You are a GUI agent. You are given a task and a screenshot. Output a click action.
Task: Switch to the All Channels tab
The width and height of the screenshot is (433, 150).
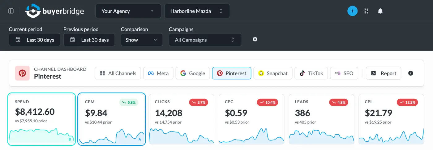[x=118, y=73]
